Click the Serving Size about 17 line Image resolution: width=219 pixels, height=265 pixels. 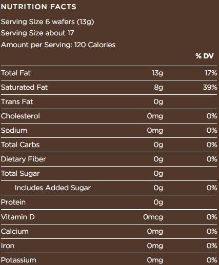[37, 33]
